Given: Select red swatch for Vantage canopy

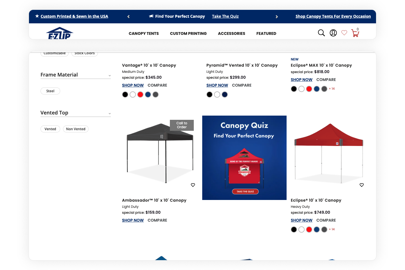Looking at the screenshot, I should point(140,94).
